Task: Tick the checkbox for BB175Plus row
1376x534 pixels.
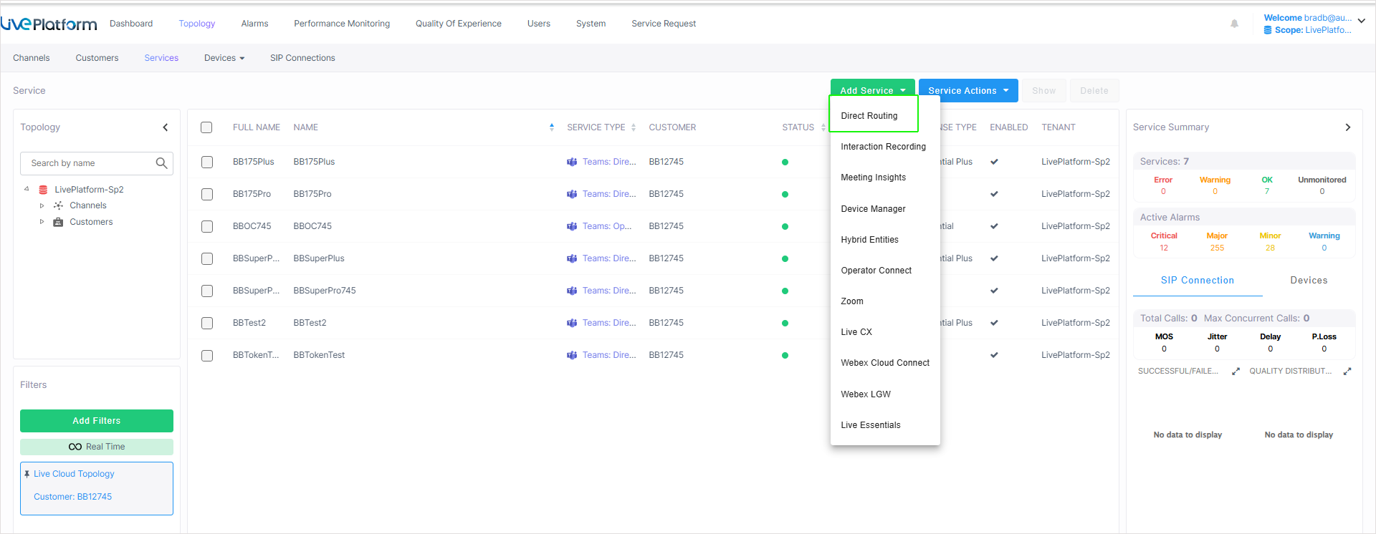Action: click(207, 162)
